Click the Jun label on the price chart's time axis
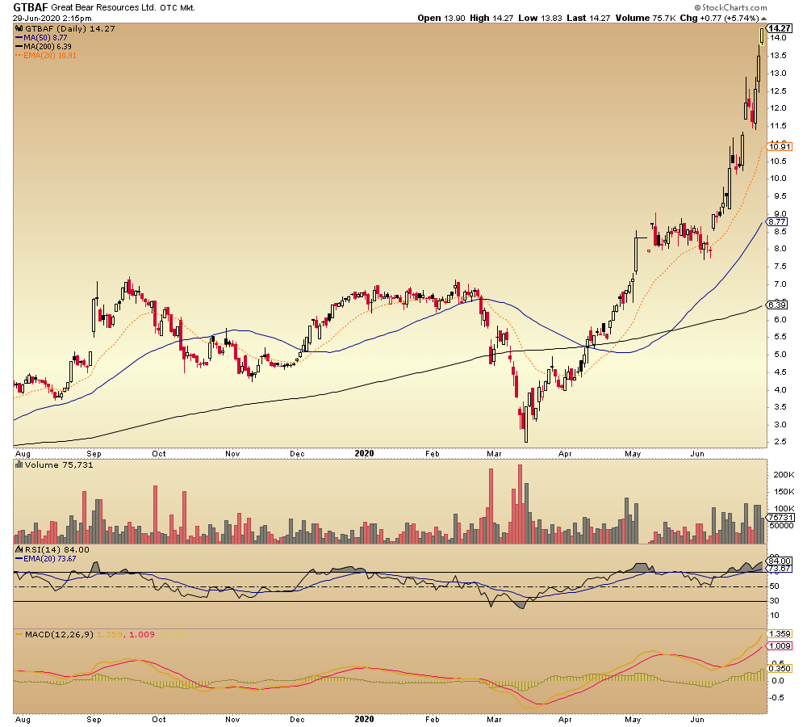This screenshot has width=807, height=727. 697,454
